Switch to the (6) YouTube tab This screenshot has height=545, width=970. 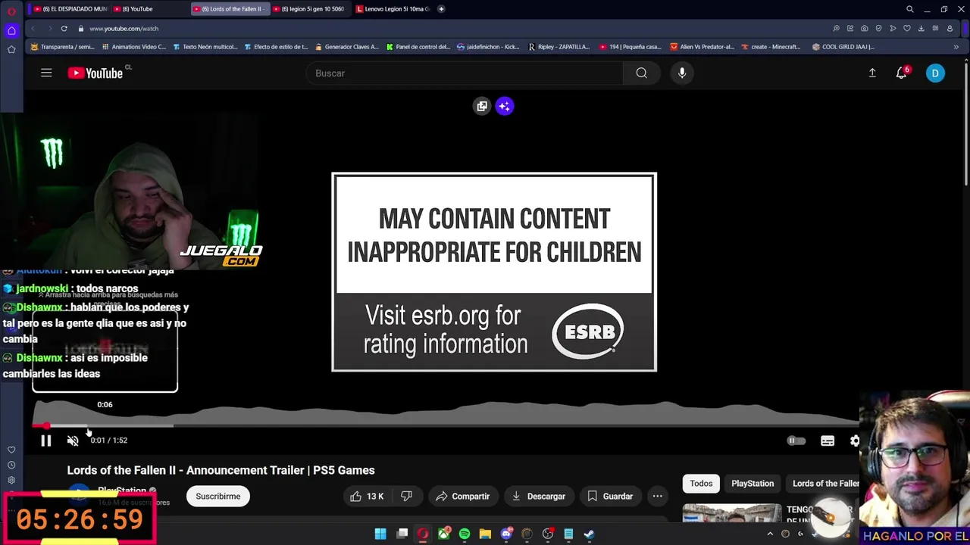[149, 9]
